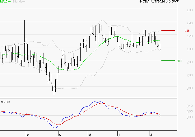The width and height of the screenshot is (195, 137).
Task: Click the A month marker on time axis
Action: 60,135
